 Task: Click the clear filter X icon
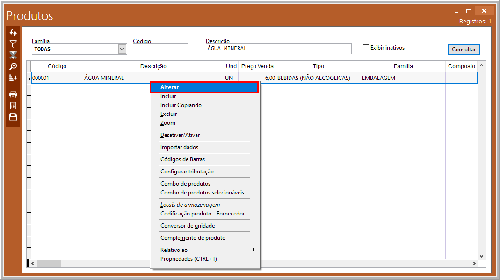pyautogui.click(x=13, y=55)
